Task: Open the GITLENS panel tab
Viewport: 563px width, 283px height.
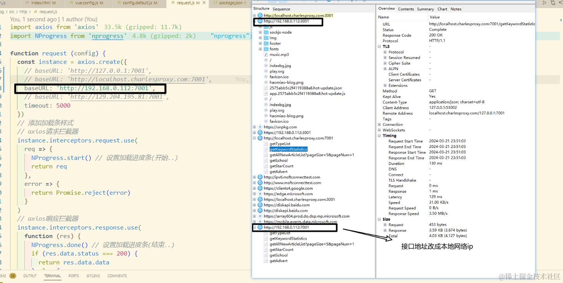Action: [93, 276]
